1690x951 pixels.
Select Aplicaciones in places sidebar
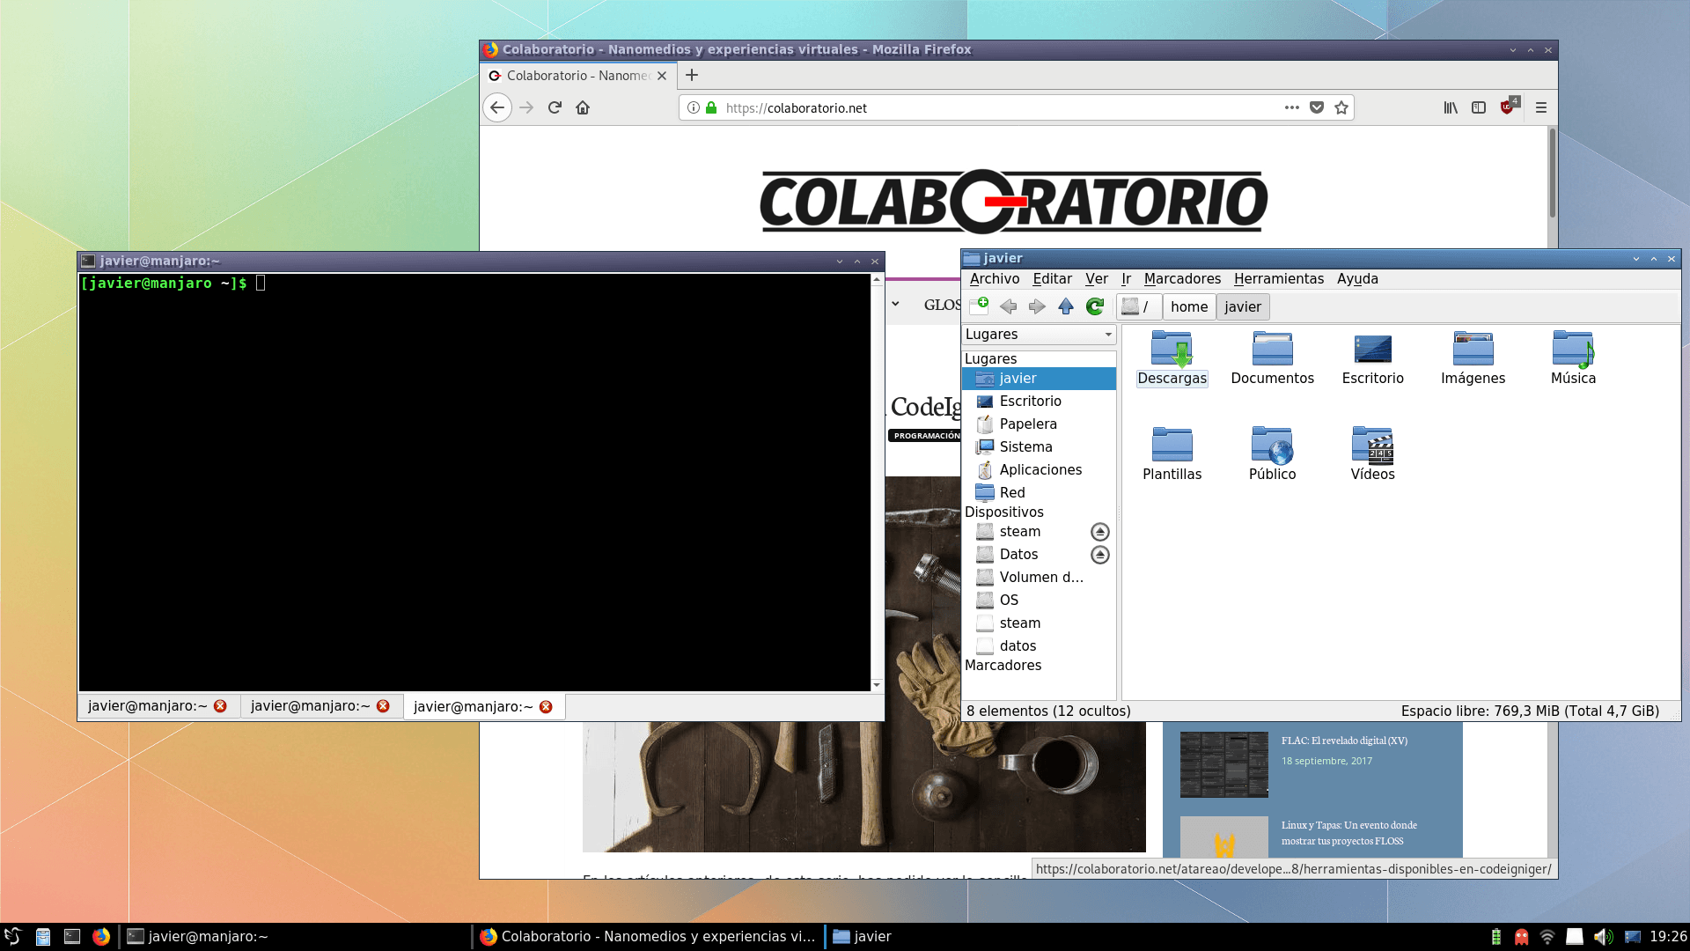pyautogui.click(x=1039, y=470)
